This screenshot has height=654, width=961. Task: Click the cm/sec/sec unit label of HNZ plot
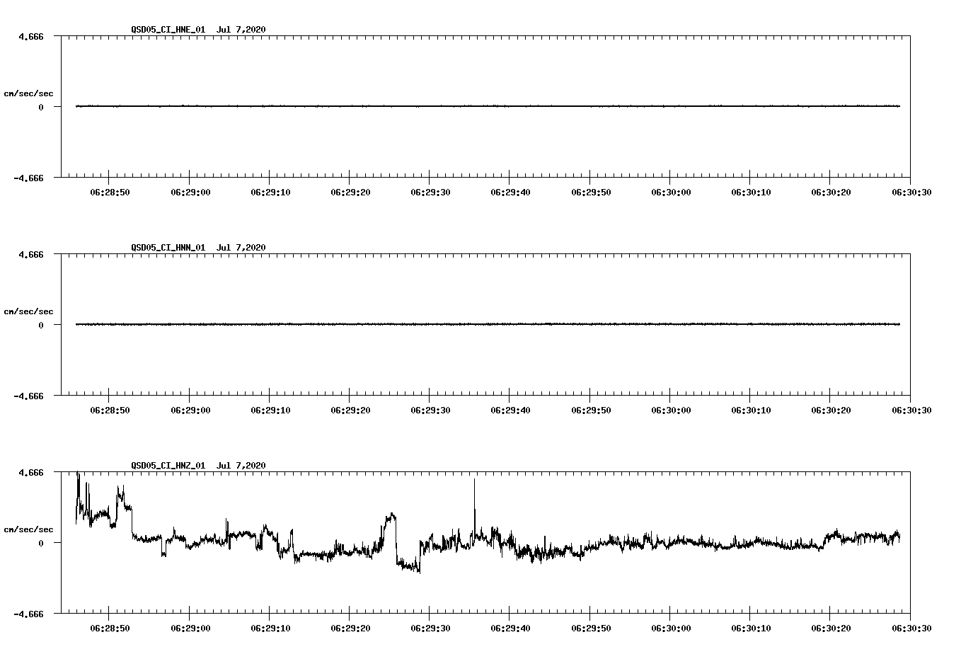point(28,529)
